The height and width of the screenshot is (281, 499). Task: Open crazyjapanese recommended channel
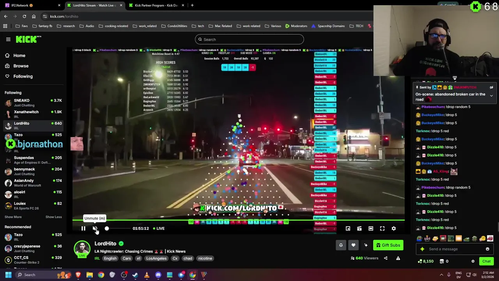coord(33,249)
